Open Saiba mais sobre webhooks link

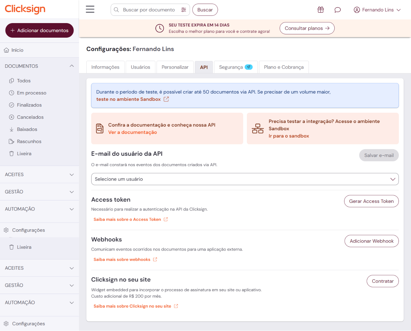click(x=122, y=260)
